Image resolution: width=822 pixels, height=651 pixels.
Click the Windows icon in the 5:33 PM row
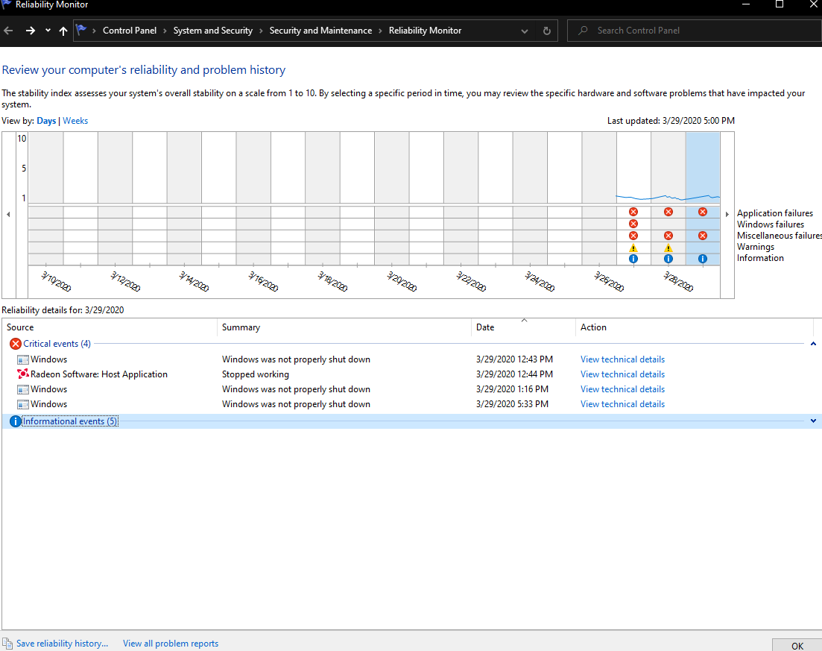click(x=23, y=404)
